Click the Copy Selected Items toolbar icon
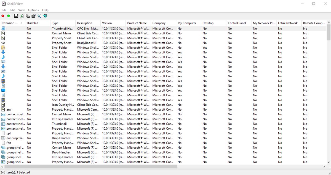The height and width of the screenshot is (175, 331). (28, 16)
